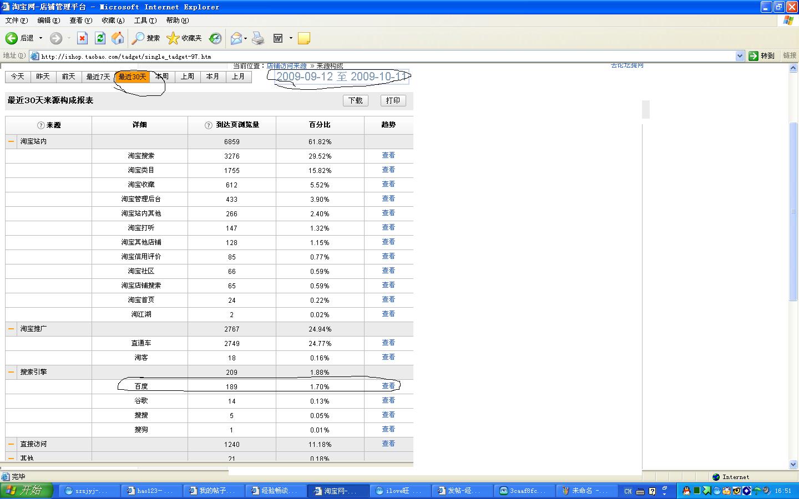
Task: Open the address bar dropdown arrow
Action: click(740, 56)
